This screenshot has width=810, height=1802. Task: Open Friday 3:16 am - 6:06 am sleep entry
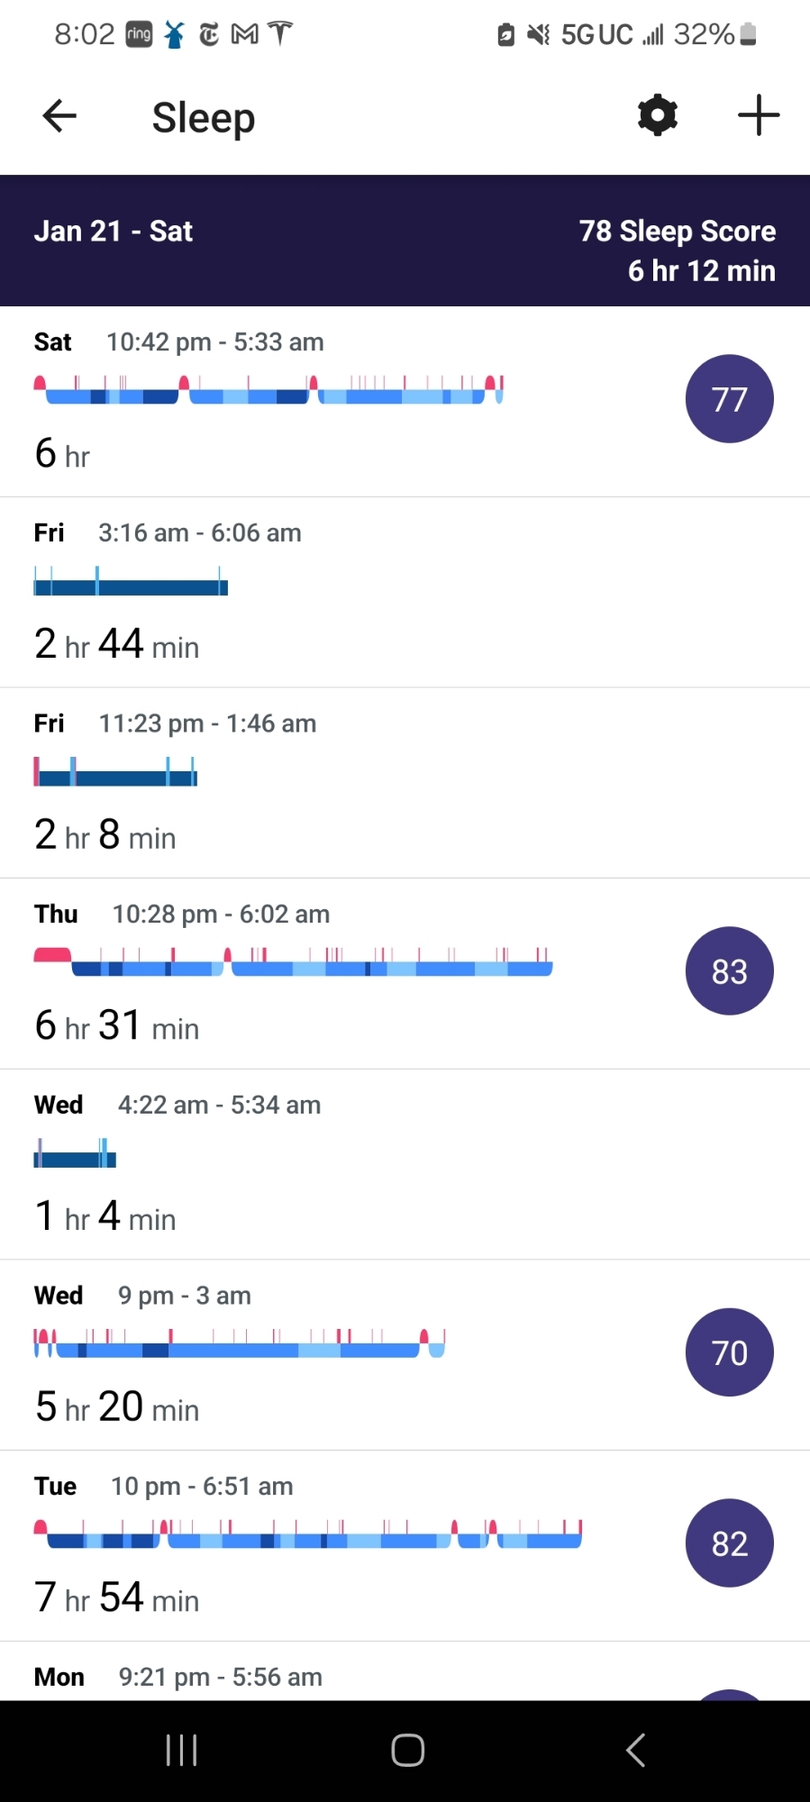[x=199, y=533]
